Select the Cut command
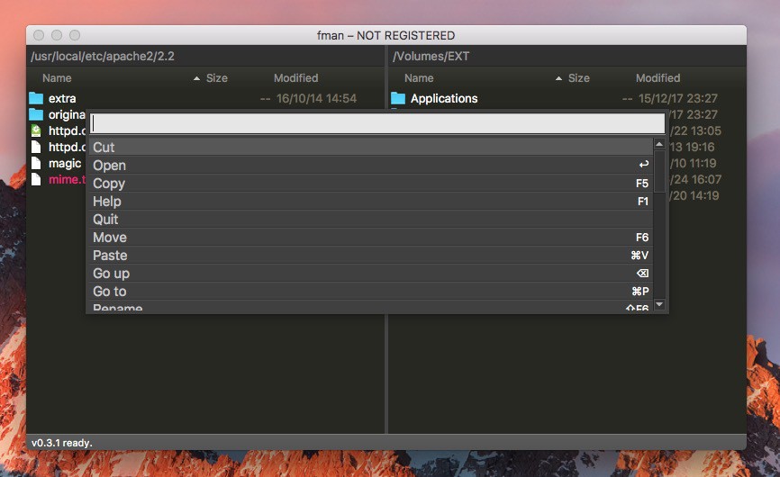Image resolution: width=780 pixels, height=477 pixels. pos(370,147)
